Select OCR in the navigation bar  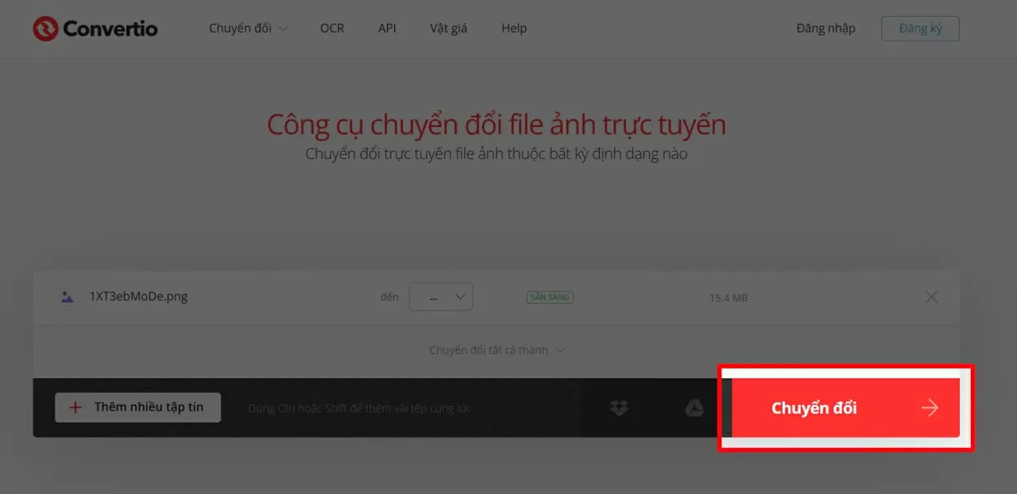tap(332, 28)
